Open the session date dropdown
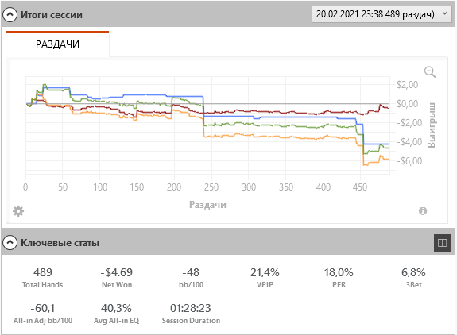 (x=382, y=14)
